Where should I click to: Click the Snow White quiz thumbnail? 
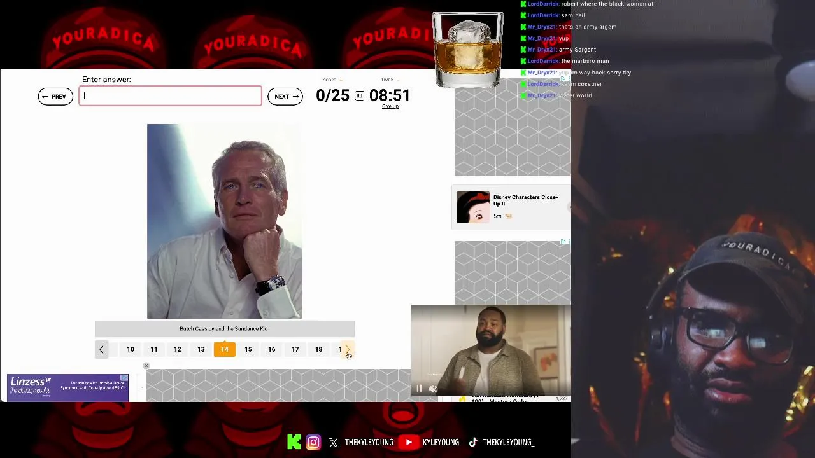point(473,207)
